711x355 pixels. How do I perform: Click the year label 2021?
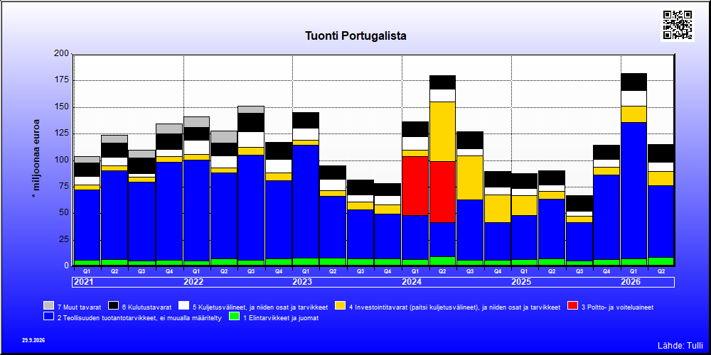(84, 282)
